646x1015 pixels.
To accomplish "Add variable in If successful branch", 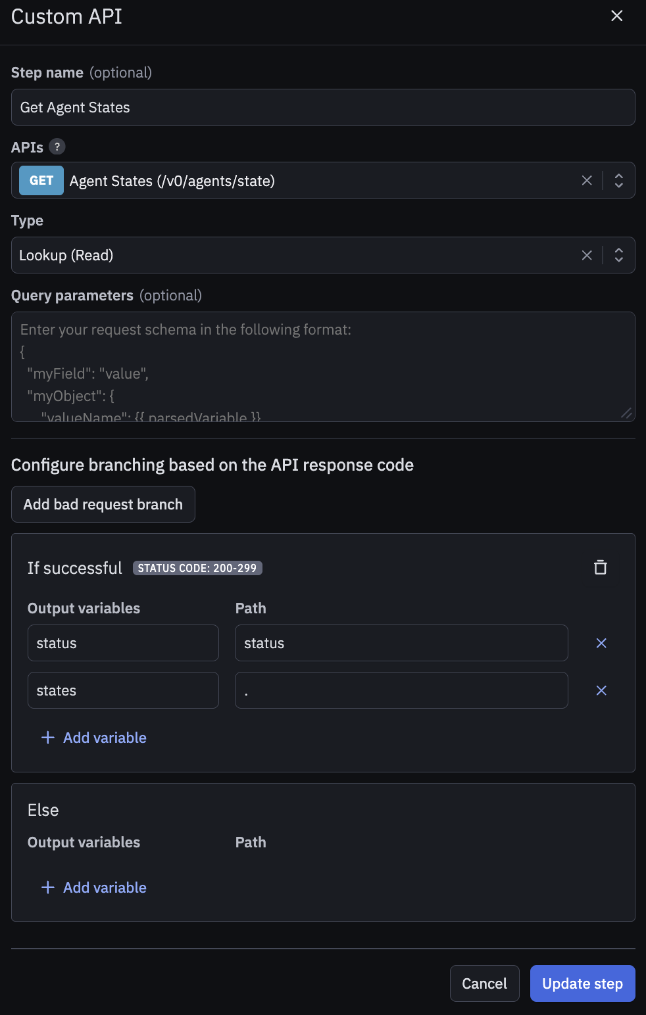I will pos(94,738).
